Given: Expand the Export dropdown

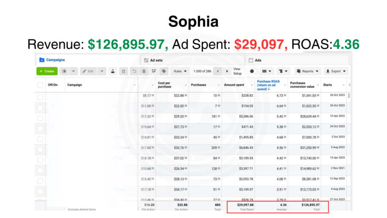Looking at the screenshot, I should tap(336, 71).
